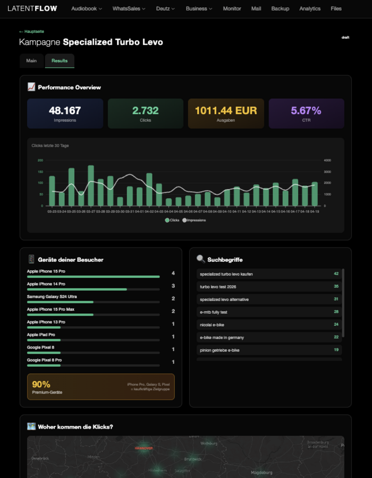372x478 pixels.
Task: Open Monitor in the top navigation
Action: (x=232, y=9)
